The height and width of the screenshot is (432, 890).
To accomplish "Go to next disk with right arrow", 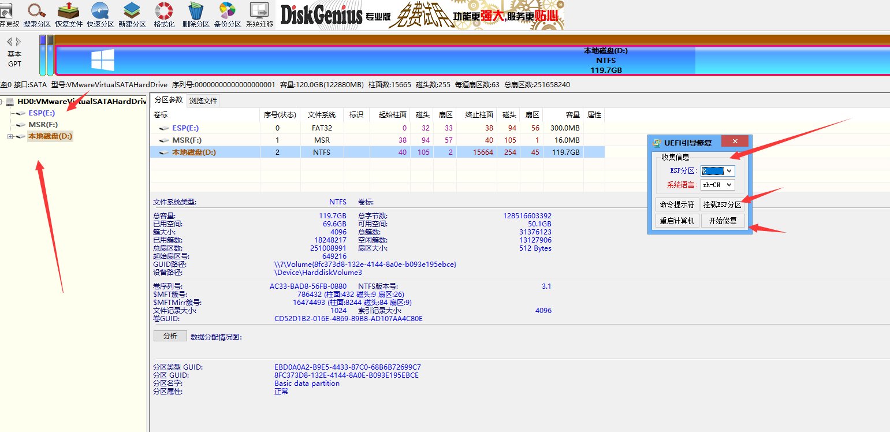I will click(x=18, y=42).
